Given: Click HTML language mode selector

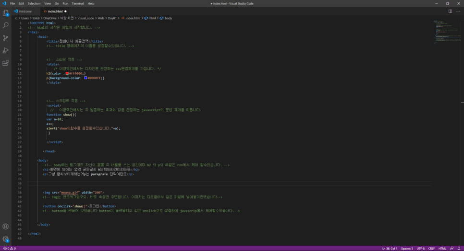Looking at the screenshot, I should [442, 249].
